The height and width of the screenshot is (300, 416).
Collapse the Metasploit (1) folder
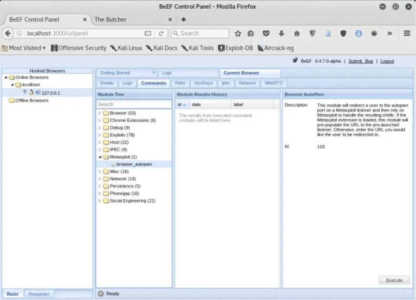[x=100, y=157]
